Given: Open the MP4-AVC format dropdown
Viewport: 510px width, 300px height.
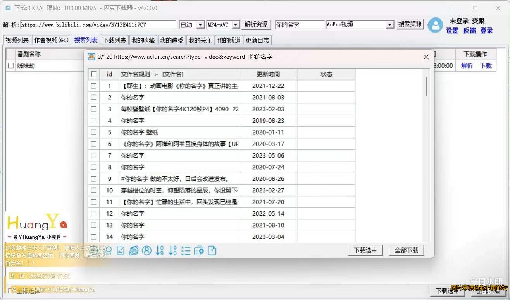Looking at the screenshot, I should (x=224, y=24).
